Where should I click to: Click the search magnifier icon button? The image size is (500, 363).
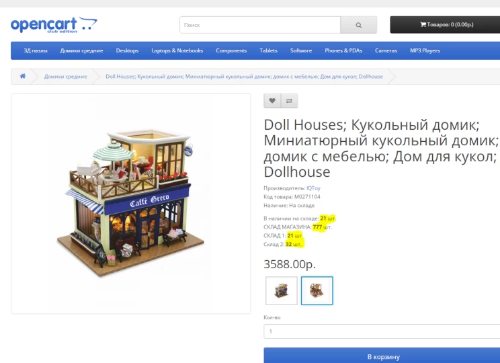358,25
